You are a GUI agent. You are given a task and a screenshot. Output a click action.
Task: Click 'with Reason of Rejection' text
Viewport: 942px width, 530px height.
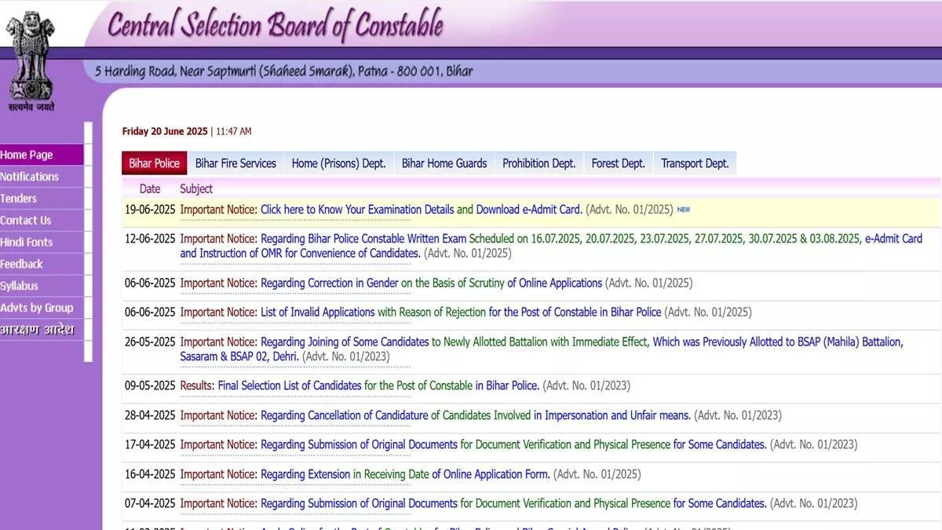click(432, 312)
